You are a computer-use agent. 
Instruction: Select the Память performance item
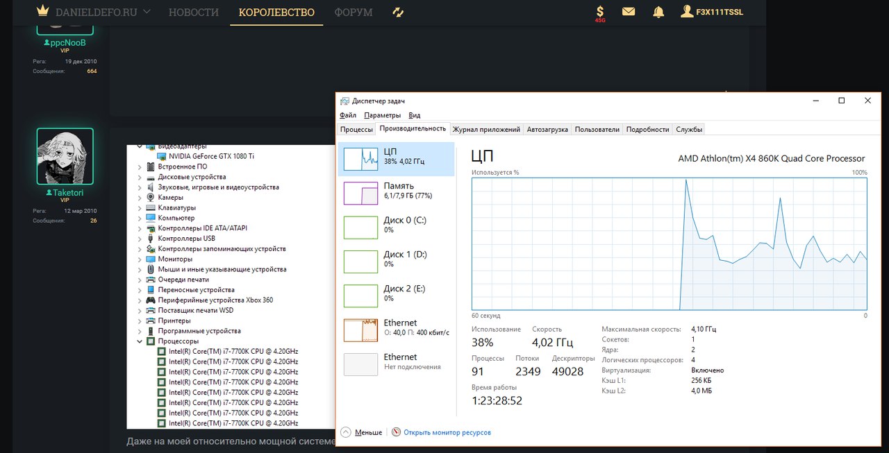click(x=397, y=194)
